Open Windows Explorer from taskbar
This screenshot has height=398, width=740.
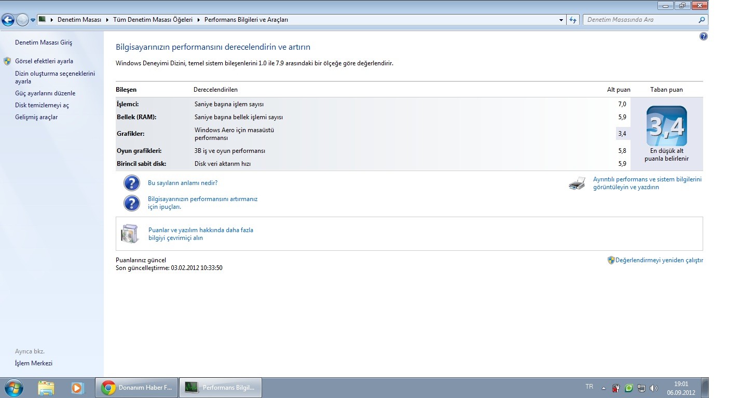46,388
